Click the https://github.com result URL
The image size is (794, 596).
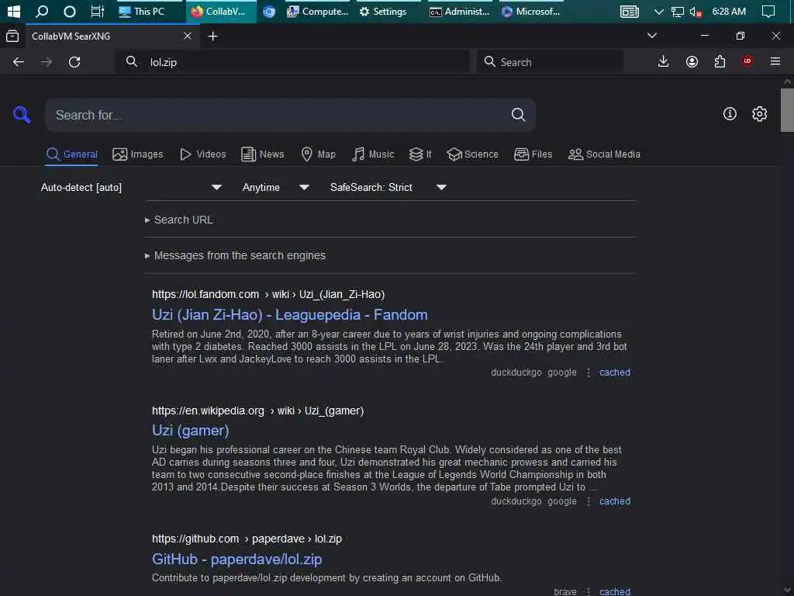[247, 539]
